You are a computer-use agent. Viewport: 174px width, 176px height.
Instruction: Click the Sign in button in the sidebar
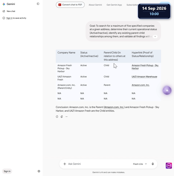[x=7, y=171]
